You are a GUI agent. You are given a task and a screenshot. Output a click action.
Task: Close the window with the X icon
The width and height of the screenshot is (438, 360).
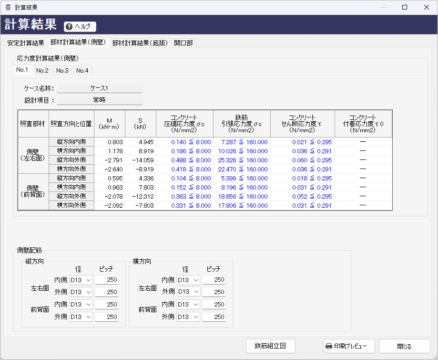tap(426, 7)
